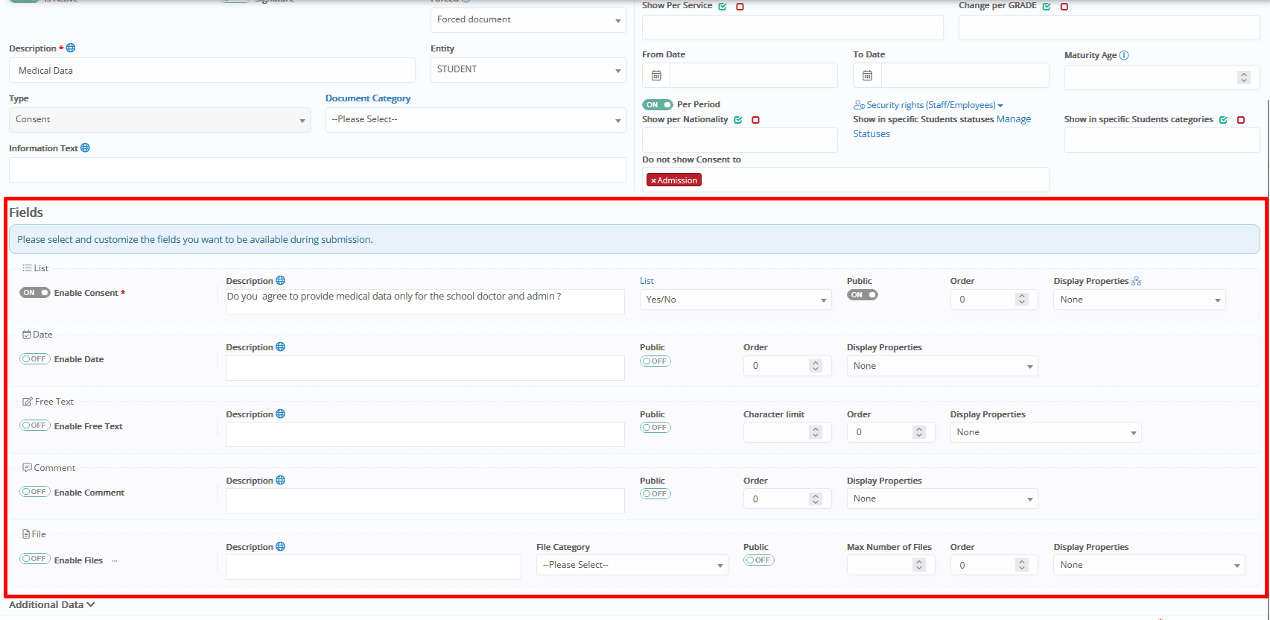Toggle Public switch in the Comment row
Image resolution: width=1270 pixels, height=620 pixels.
tap(655, 494)
